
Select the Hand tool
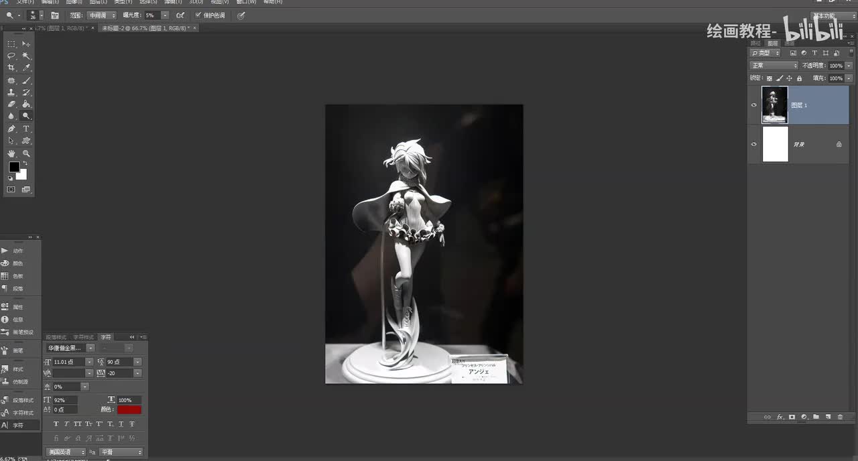point(11,153)
